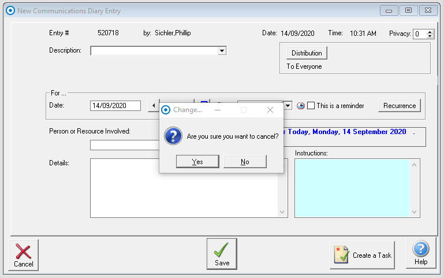Click the blue question mark dialog icon
444x278 pixels.
coord(173,136)
